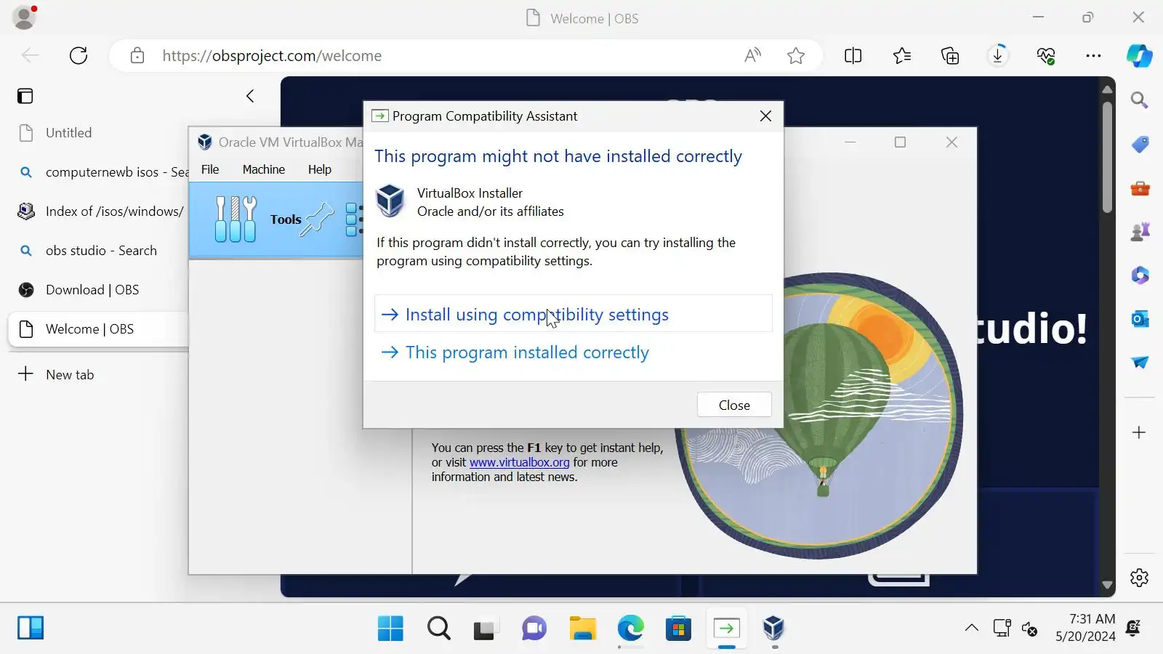This screenshot has height=654, width=1163.
Task: Switch to Download | OBS tab
Action: coord(99,290)
